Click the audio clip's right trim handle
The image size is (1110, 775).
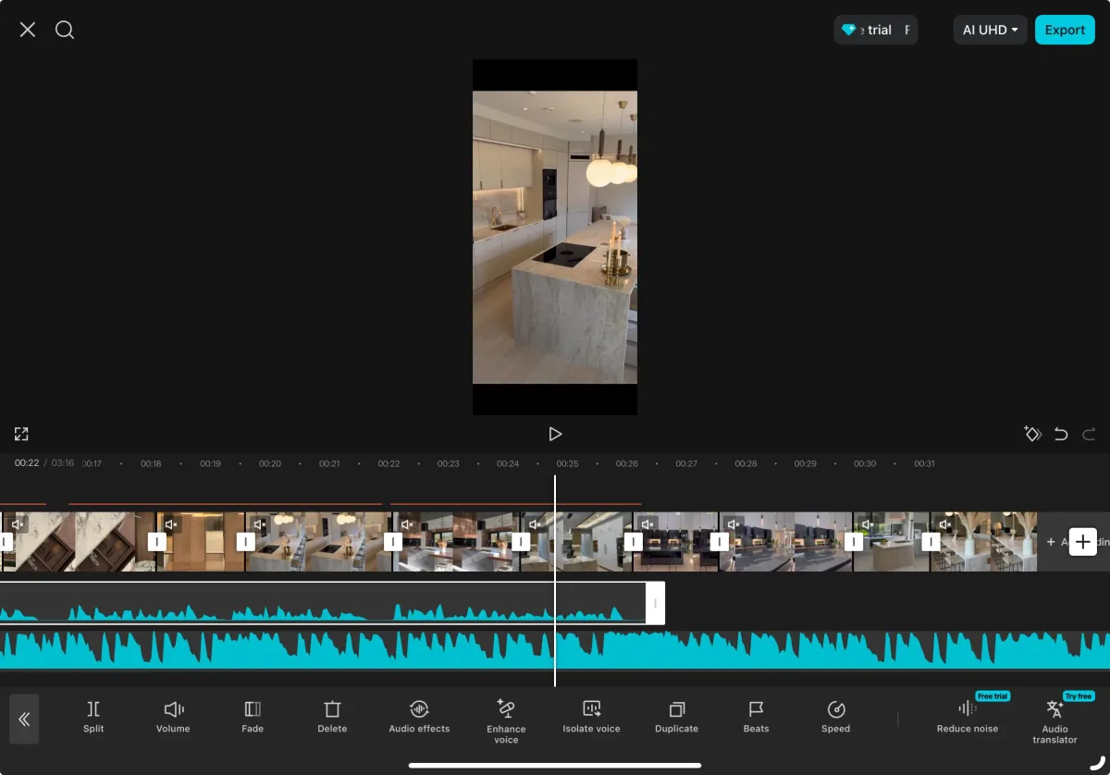click(x=655, y=603)
